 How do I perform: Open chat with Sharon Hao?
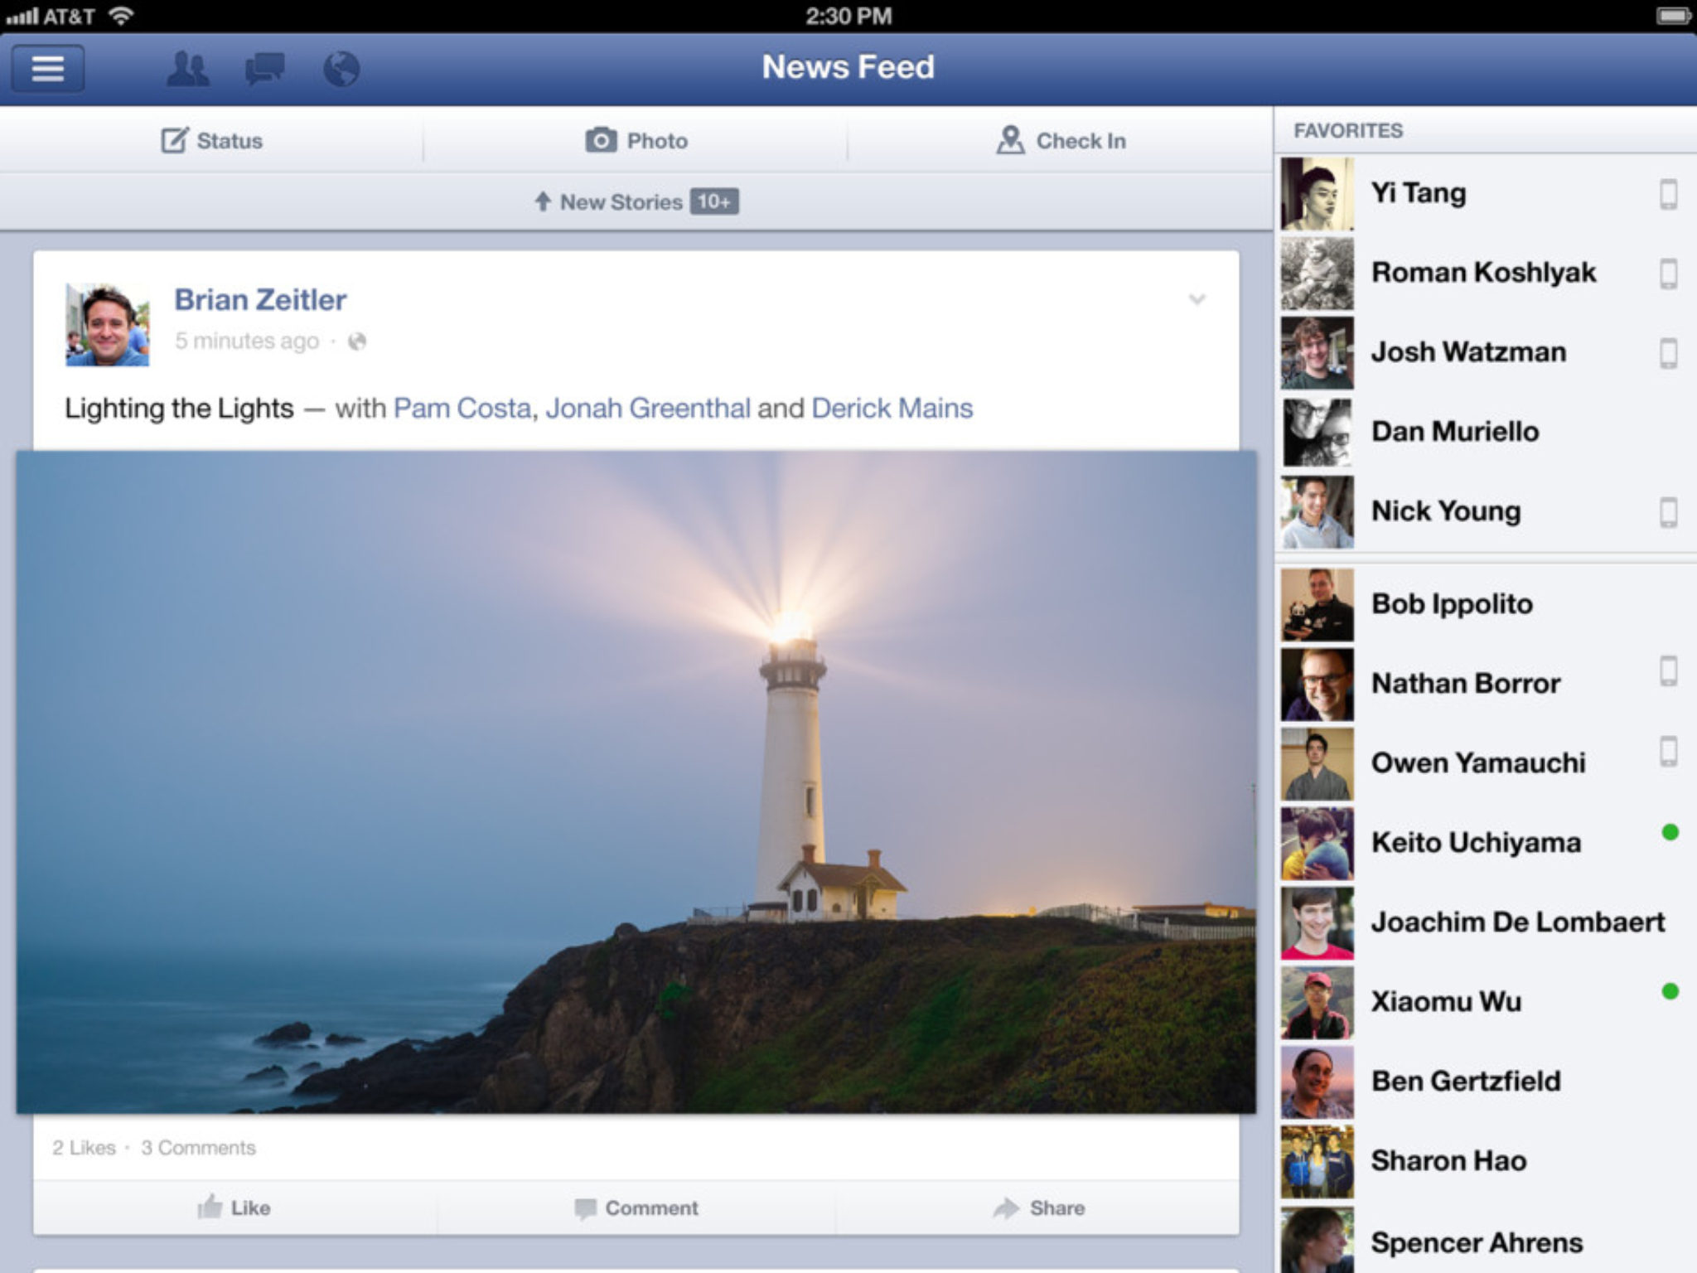coord(1485,1162)
